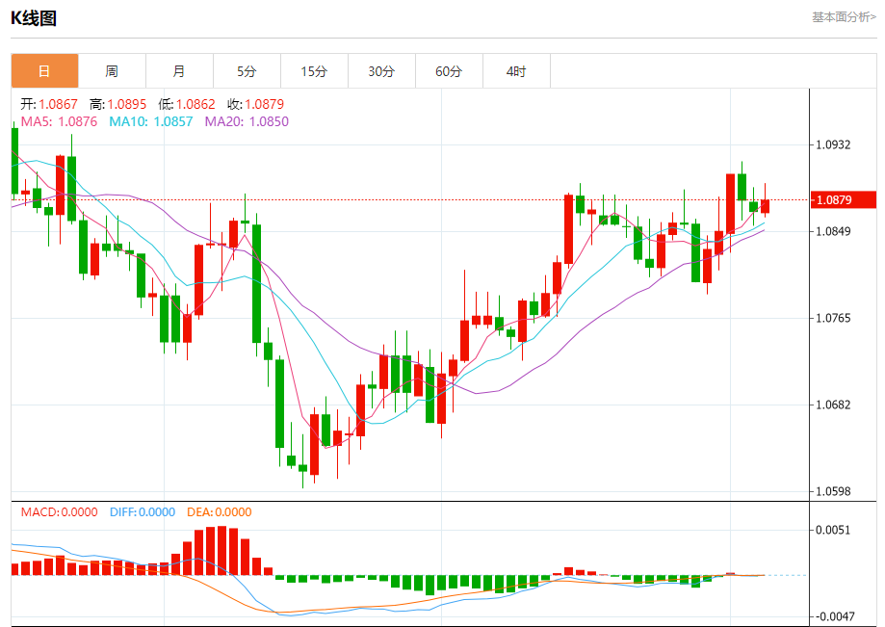Screen dimensions: 885x627
Task: Open the 基本面分析> link
Action: [x=844, y=17]
